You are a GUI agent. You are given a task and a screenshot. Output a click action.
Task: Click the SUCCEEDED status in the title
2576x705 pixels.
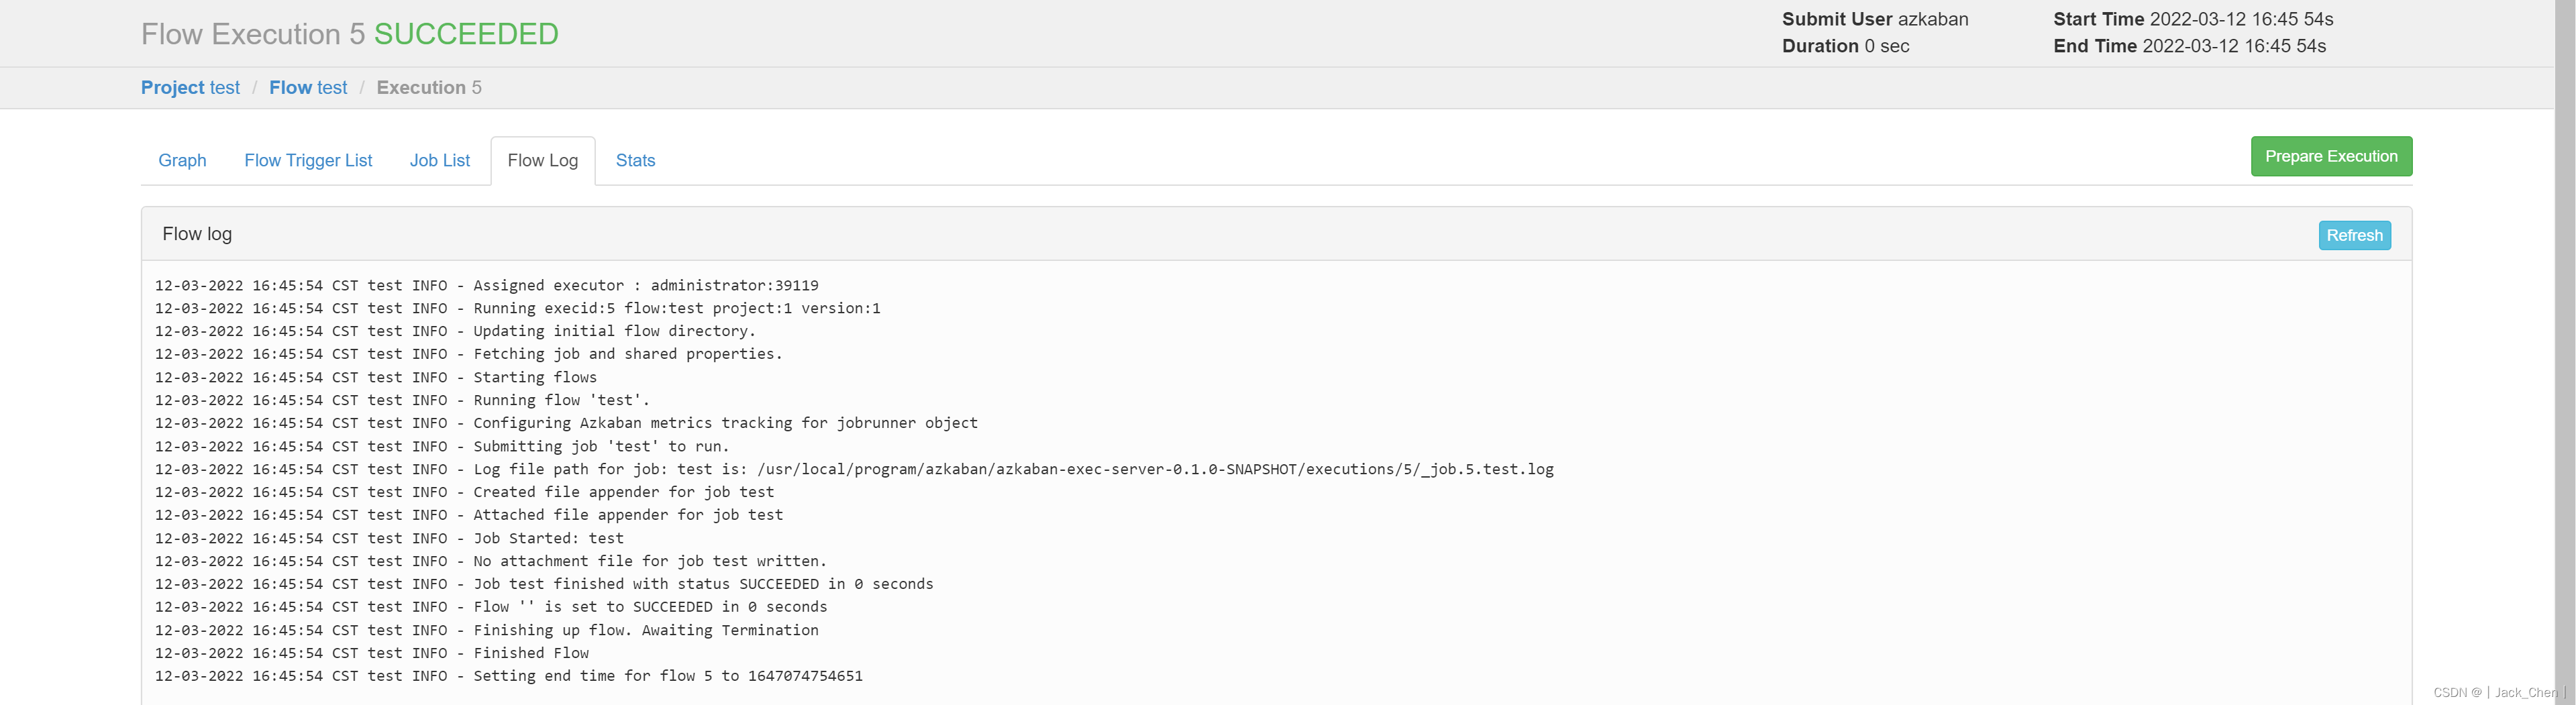(466, 34)
